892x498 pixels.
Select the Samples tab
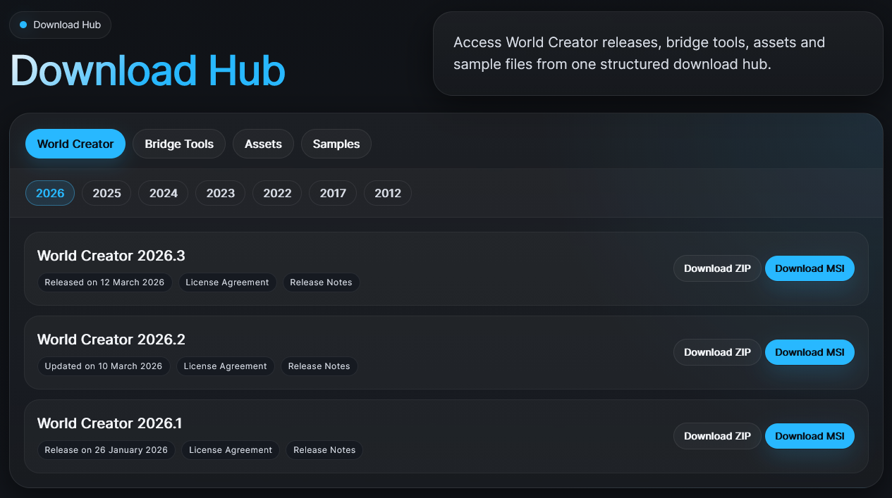(x=336, y=144)
